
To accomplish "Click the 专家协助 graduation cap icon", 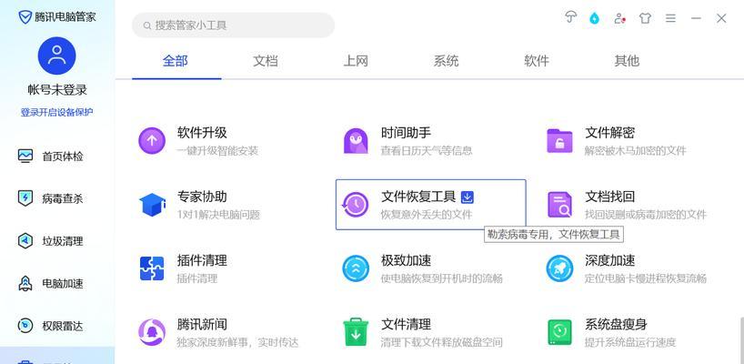I will click(x=152, y=205).
